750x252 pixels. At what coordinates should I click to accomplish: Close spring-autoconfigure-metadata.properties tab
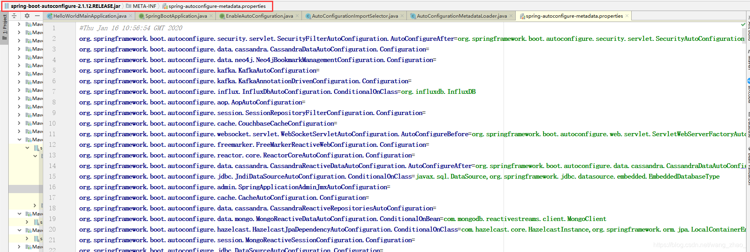pyautogui.click(x=627, y=16)
